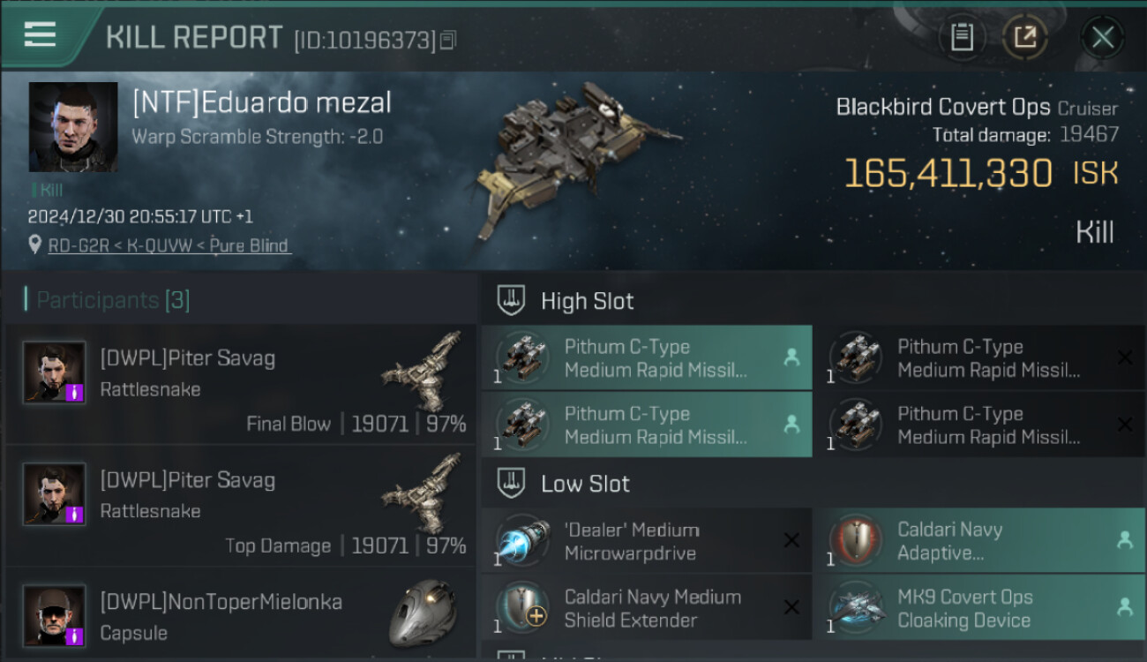Copy the kill report ID
The image size is (1147, 662).
448,40
